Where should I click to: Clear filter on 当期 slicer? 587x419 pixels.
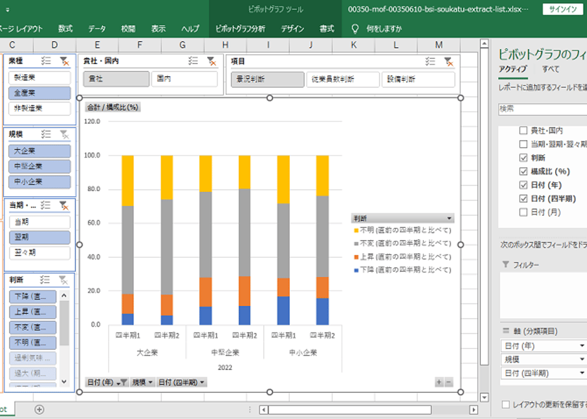click(x=64, y=205)
